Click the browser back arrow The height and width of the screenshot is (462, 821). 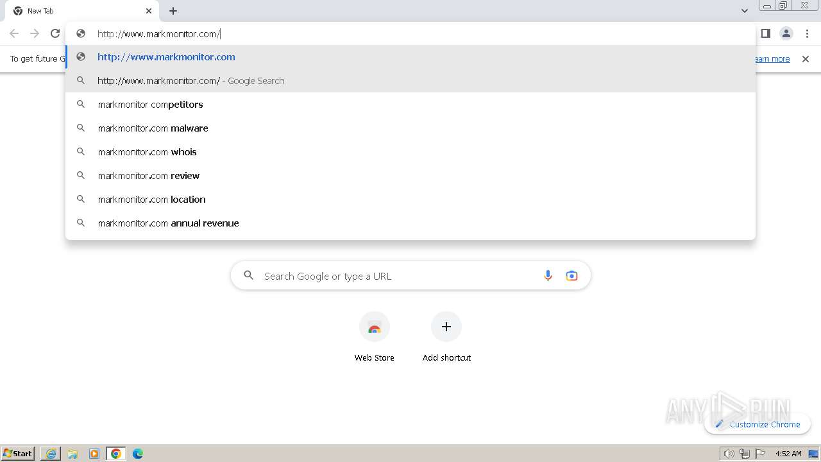click(x=14, y=33)
